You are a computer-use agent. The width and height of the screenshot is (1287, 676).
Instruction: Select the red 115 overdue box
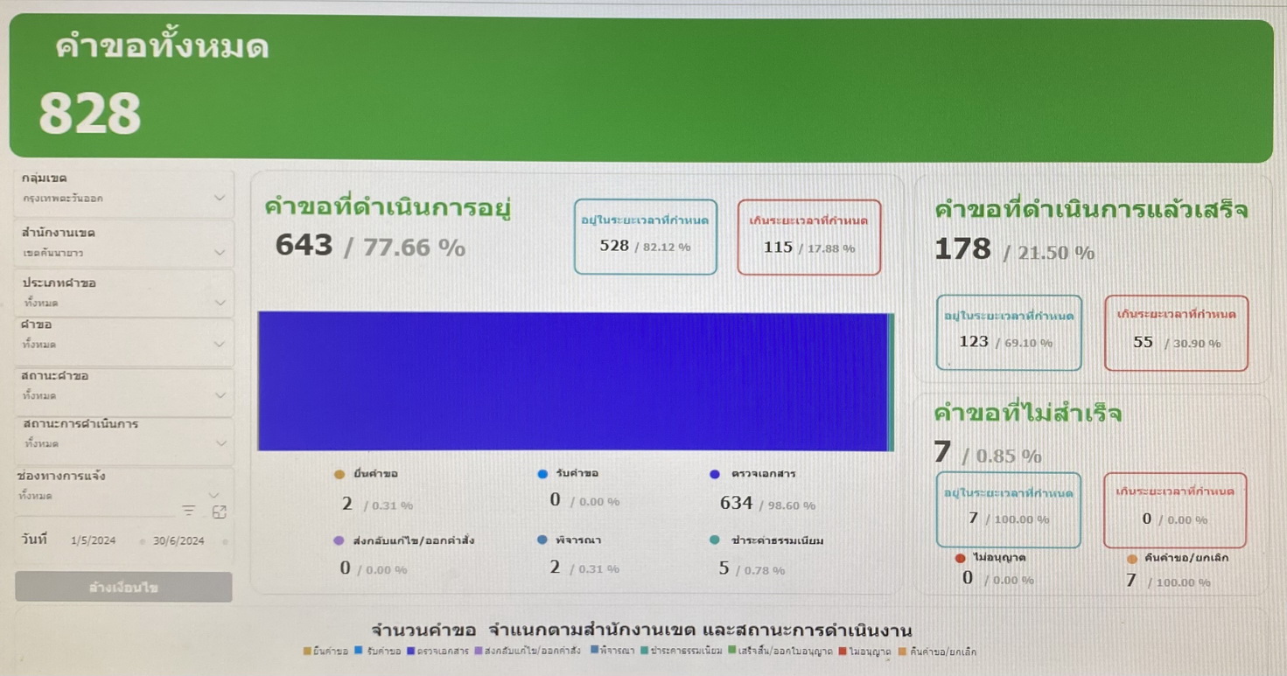coord(808,237)
